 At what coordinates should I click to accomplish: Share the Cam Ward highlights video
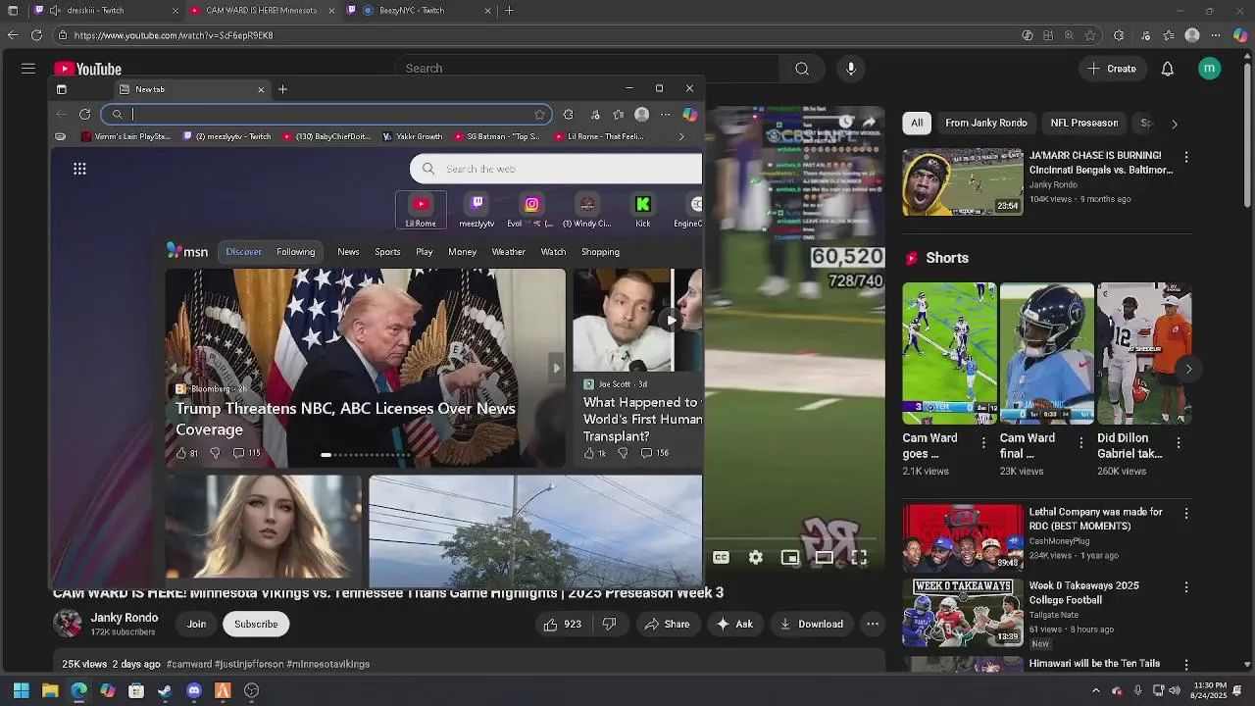[667, 624]
